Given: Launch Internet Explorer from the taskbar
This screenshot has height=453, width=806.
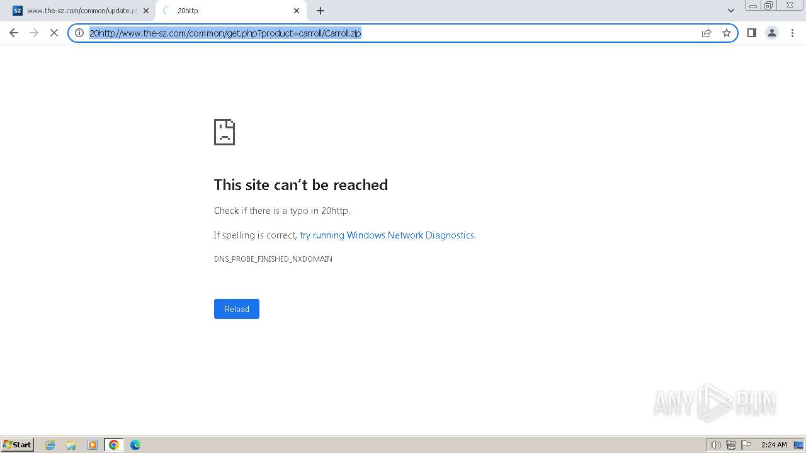Looking at the screenshot, I should coord(50,445).
